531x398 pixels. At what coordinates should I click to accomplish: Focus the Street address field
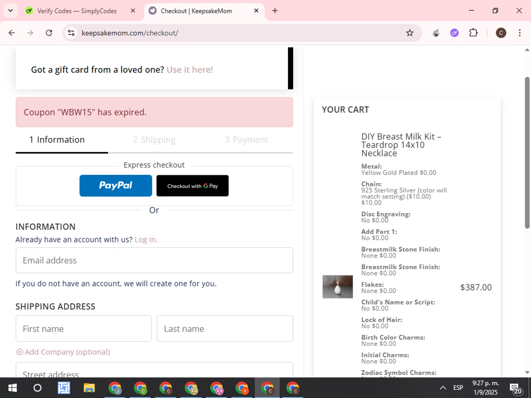click(x=154, y=370)
